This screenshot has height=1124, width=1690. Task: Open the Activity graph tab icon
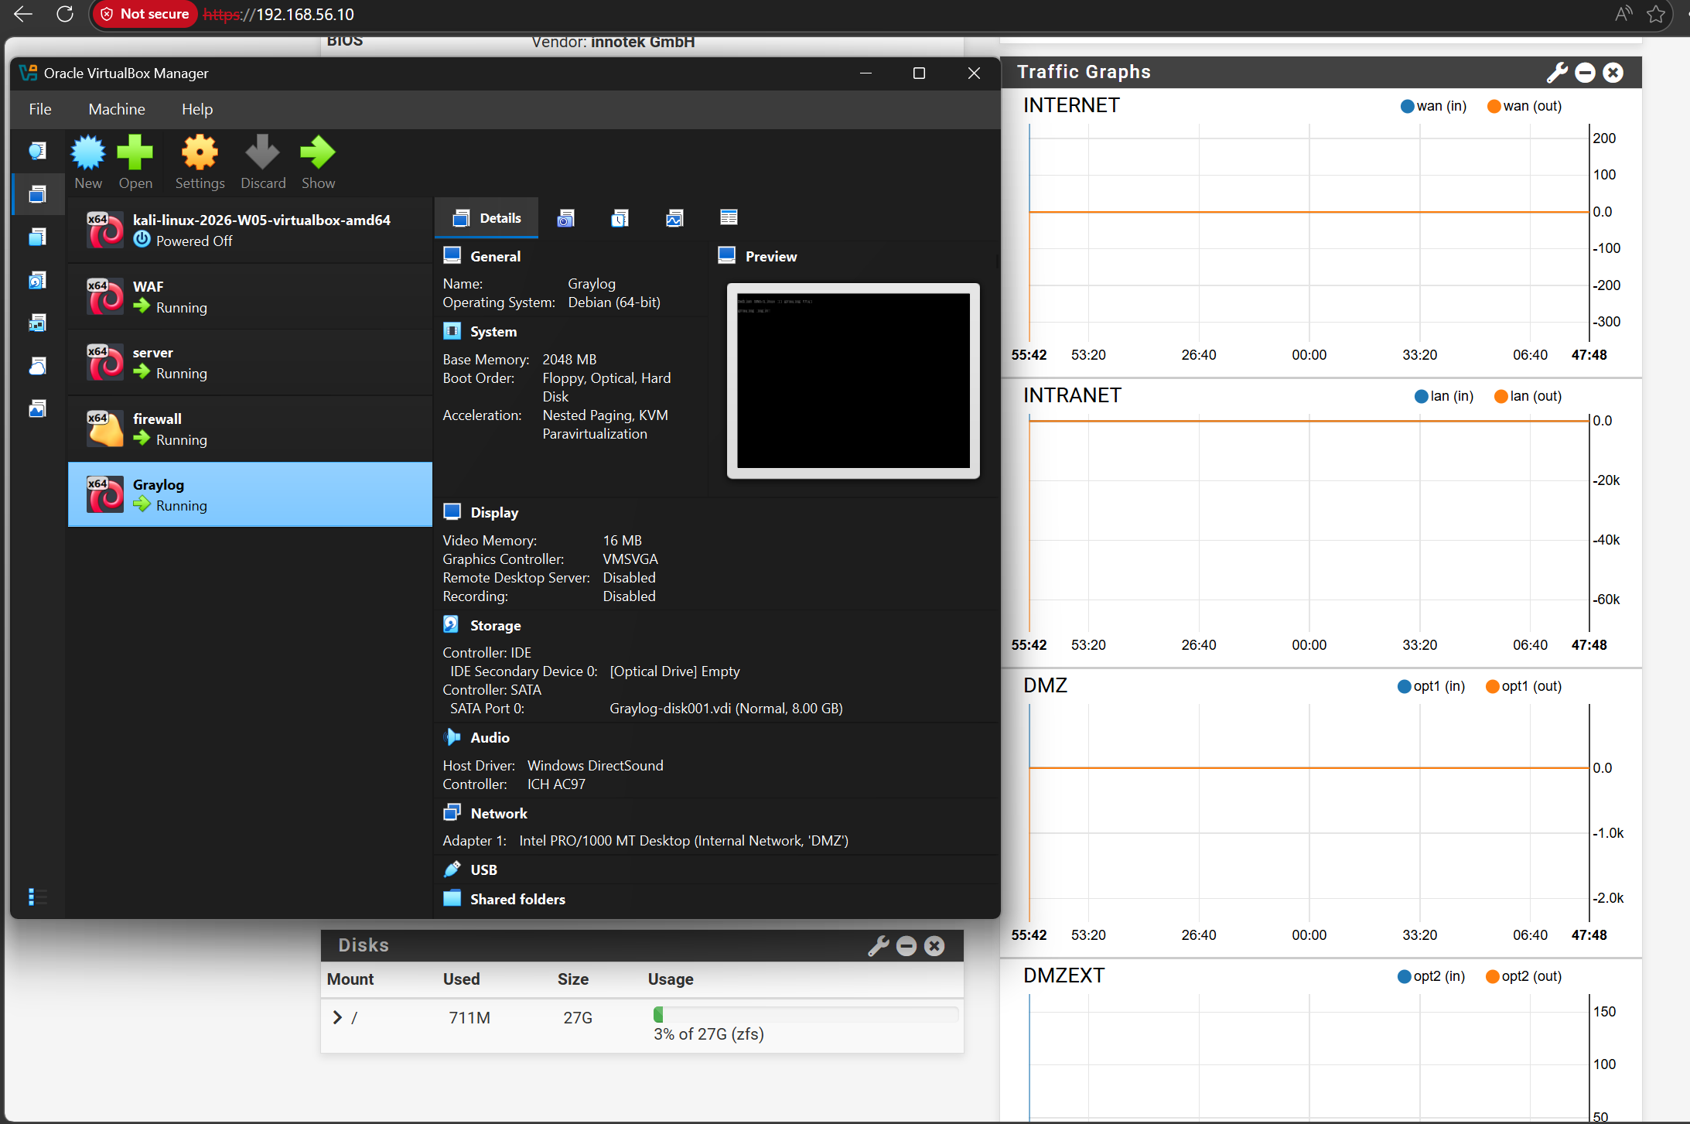[x=674, y=218]
